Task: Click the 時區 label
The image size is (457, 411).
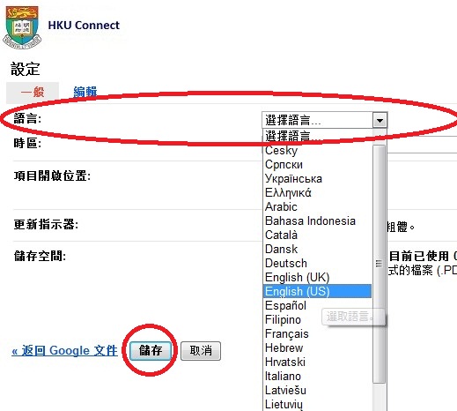Action: (27, 144)
